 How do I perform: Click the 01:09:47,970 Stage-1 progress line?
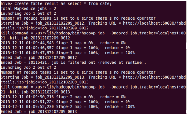(68, 53)
